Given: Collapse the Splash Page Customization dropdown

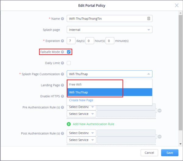Looking at the screenshot, I should 149,74.
